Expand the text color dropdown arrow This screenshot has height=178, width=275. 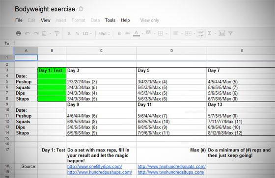(x=142, y=33)
